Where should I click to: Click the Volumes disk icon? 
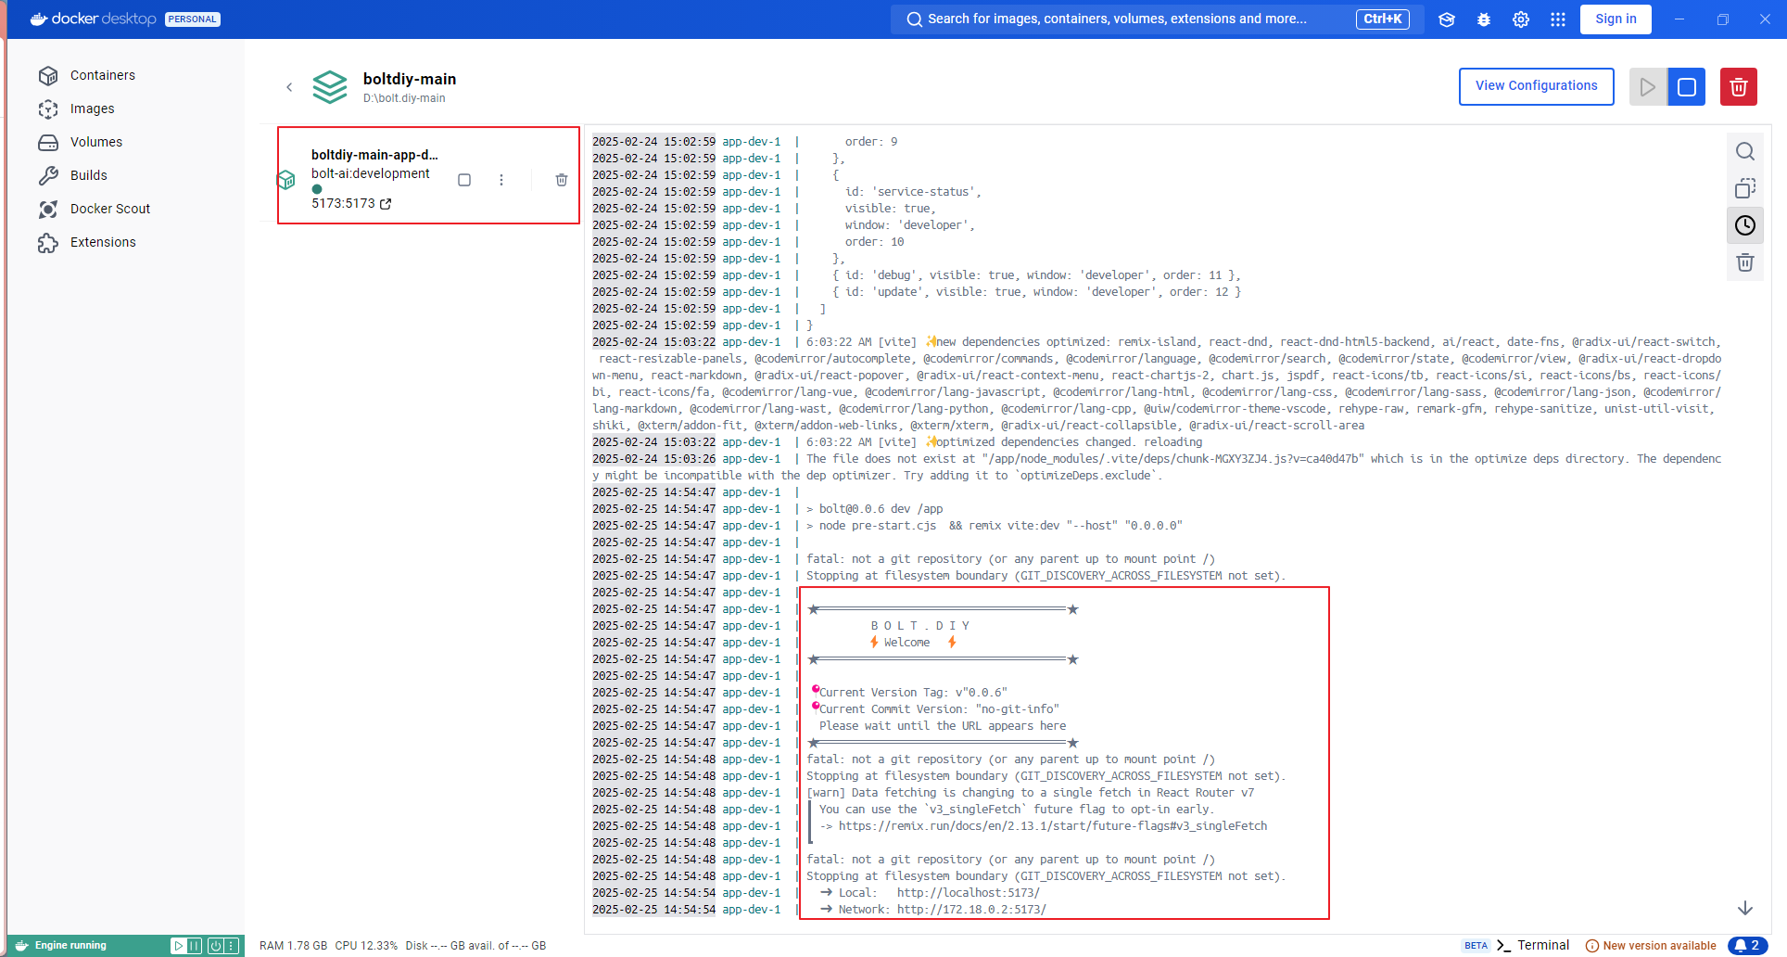point(48,142)
